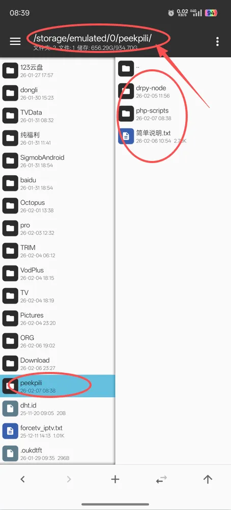Open the Download folder
The height and width of the screenshot is (510, 231).
(x=57, y=363)
